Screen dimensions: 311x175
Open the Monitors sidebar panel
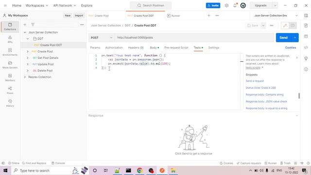(10, 78)
